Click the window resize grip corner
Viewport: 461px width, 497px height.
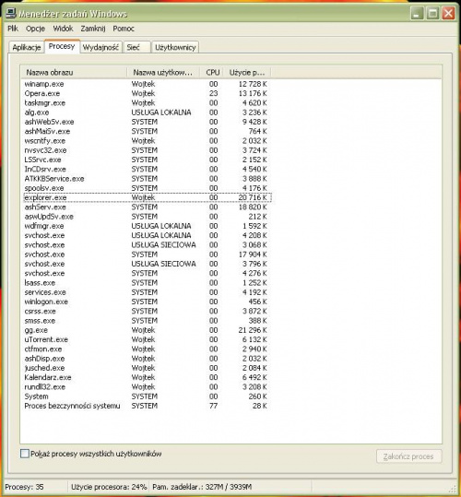point(453,490)
